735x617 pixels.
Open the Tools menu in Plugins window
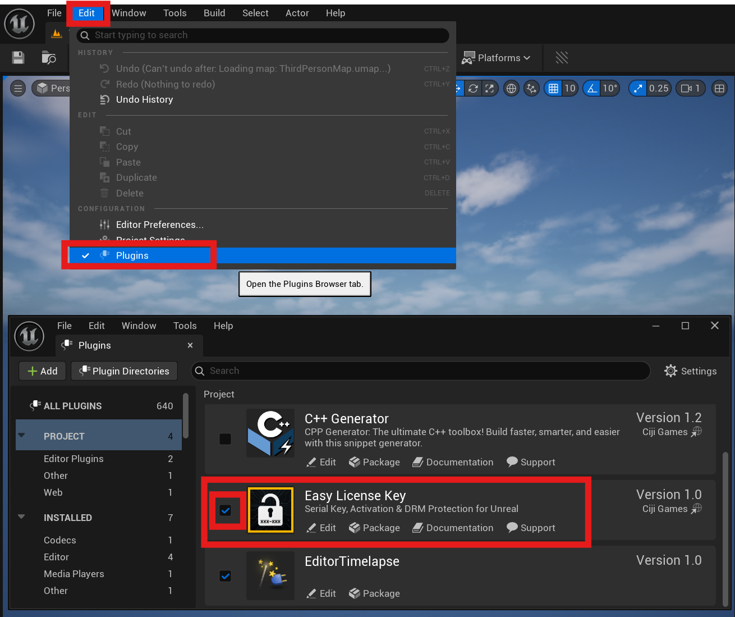tap(185, 326)
